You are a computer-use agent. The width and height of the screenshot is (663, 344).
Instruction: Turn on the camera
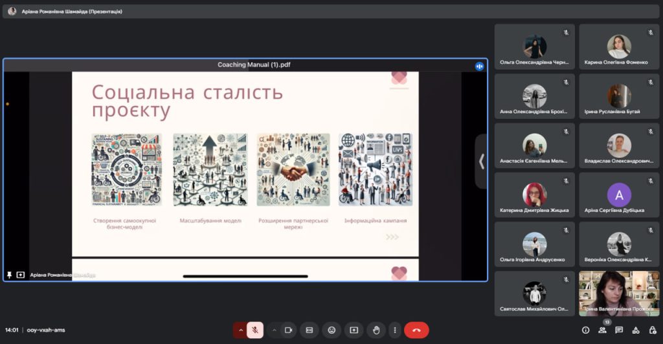(289, 330)
